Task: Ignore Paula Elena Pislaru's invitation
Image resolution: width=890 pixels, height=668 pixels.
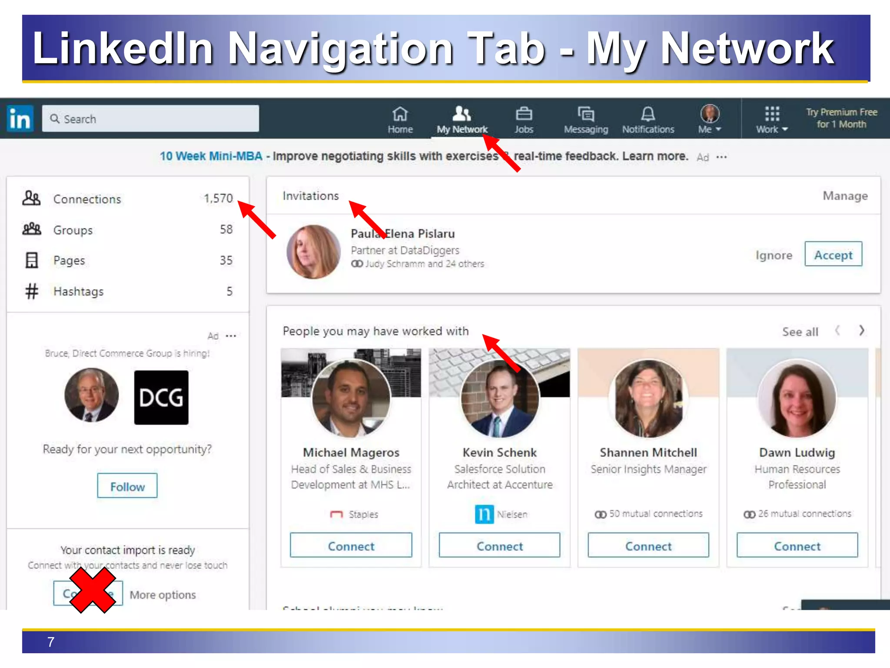Action: [x=774, y=255]
